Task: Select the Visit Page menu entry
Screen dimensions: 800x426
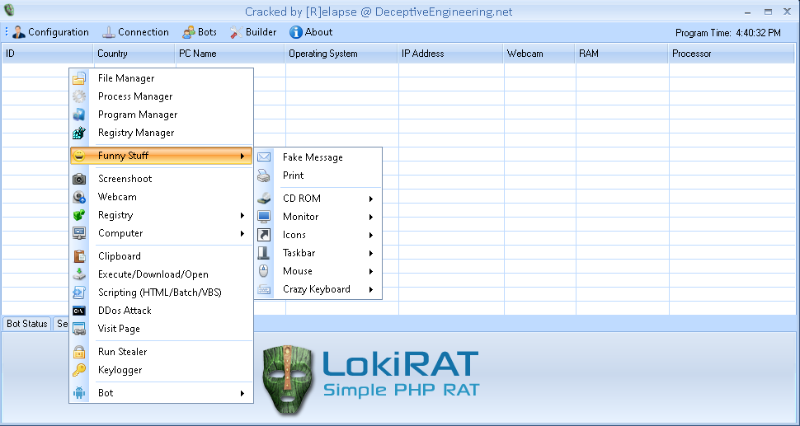Action: pos(119,329)
